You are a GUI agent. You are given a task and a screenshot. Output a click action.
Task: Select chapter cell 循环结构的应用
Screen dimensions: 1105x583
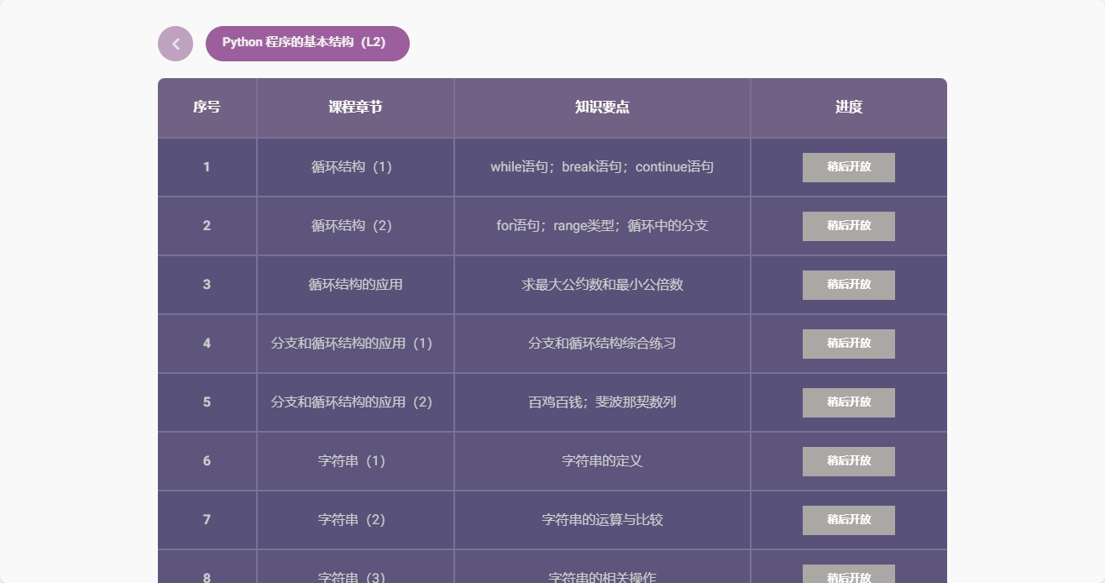[x=355, y=285]
